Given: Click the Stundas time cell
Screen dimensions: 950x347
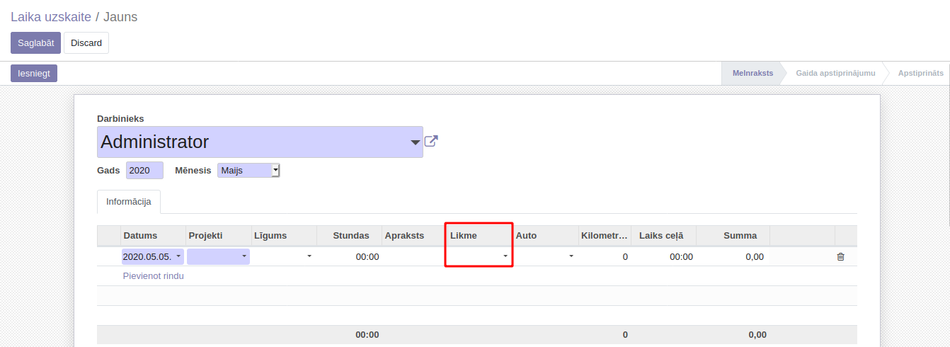Looking at the screenshot, I should point(349,256).
